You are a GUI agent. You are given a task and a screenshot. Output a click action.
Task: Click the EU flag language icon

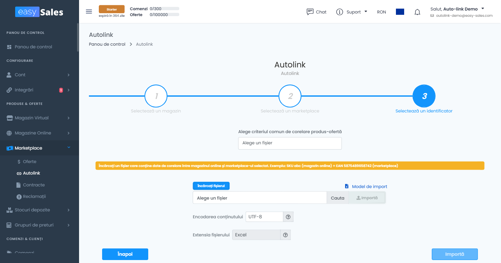click(400, 12)
